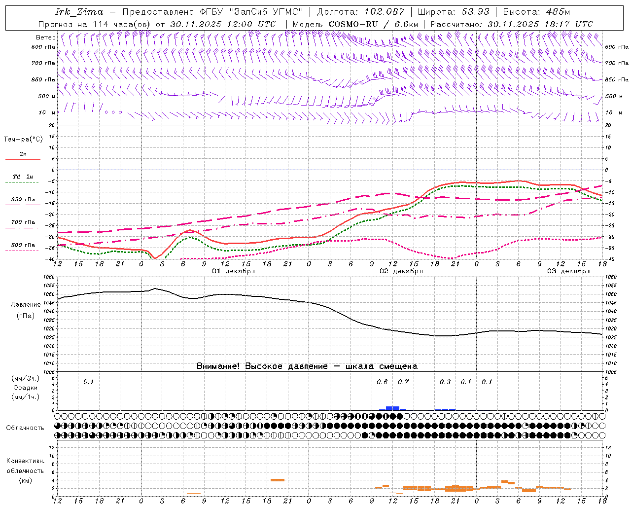
Task: Click the latitude value 53.93
Action: pos(476,12)
